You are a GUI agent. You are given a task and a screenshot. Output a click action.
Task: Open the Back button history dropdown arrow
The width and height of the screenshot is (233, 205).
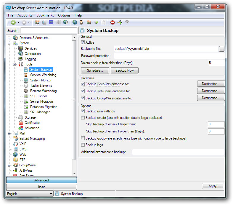18,22
